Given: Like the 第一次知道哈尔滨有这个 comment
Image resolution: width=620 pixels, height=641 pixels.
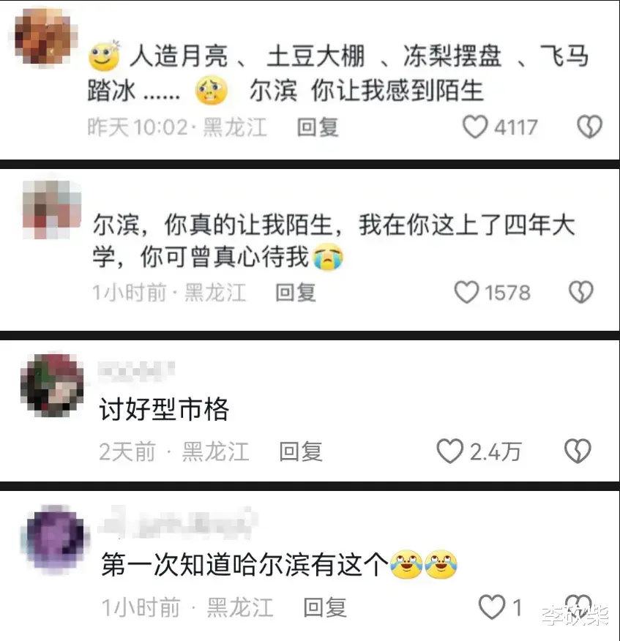Looking at the screenshot, I should click(x=492, y=607).
